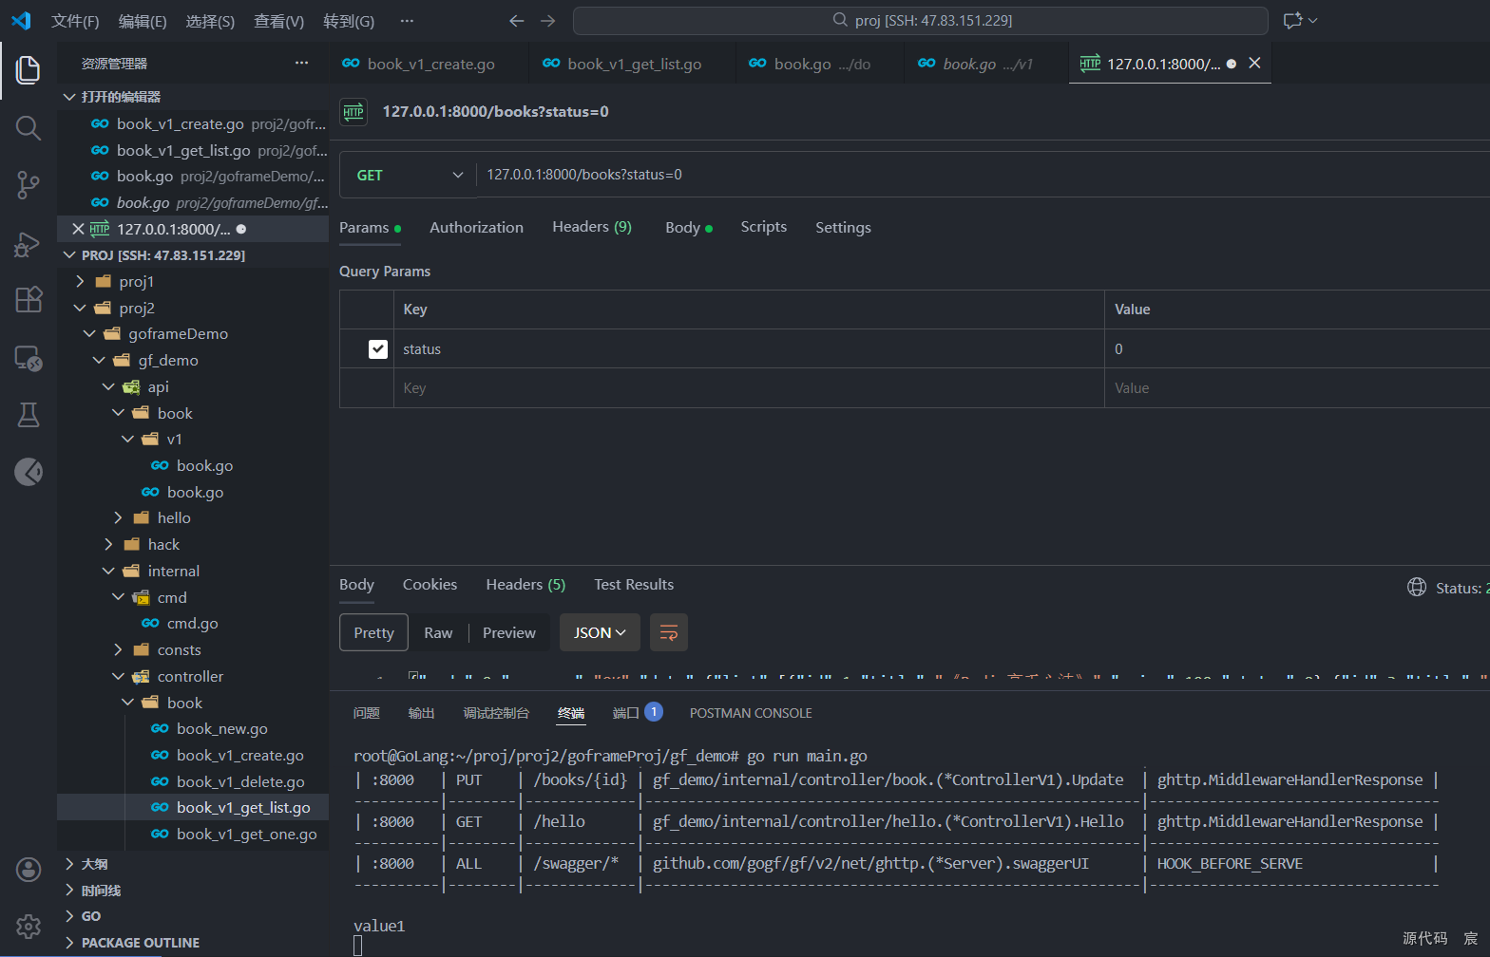Toggle the response line wrap icon
This screenshot has width=1490, height=957.
click(x=668, y=632)
